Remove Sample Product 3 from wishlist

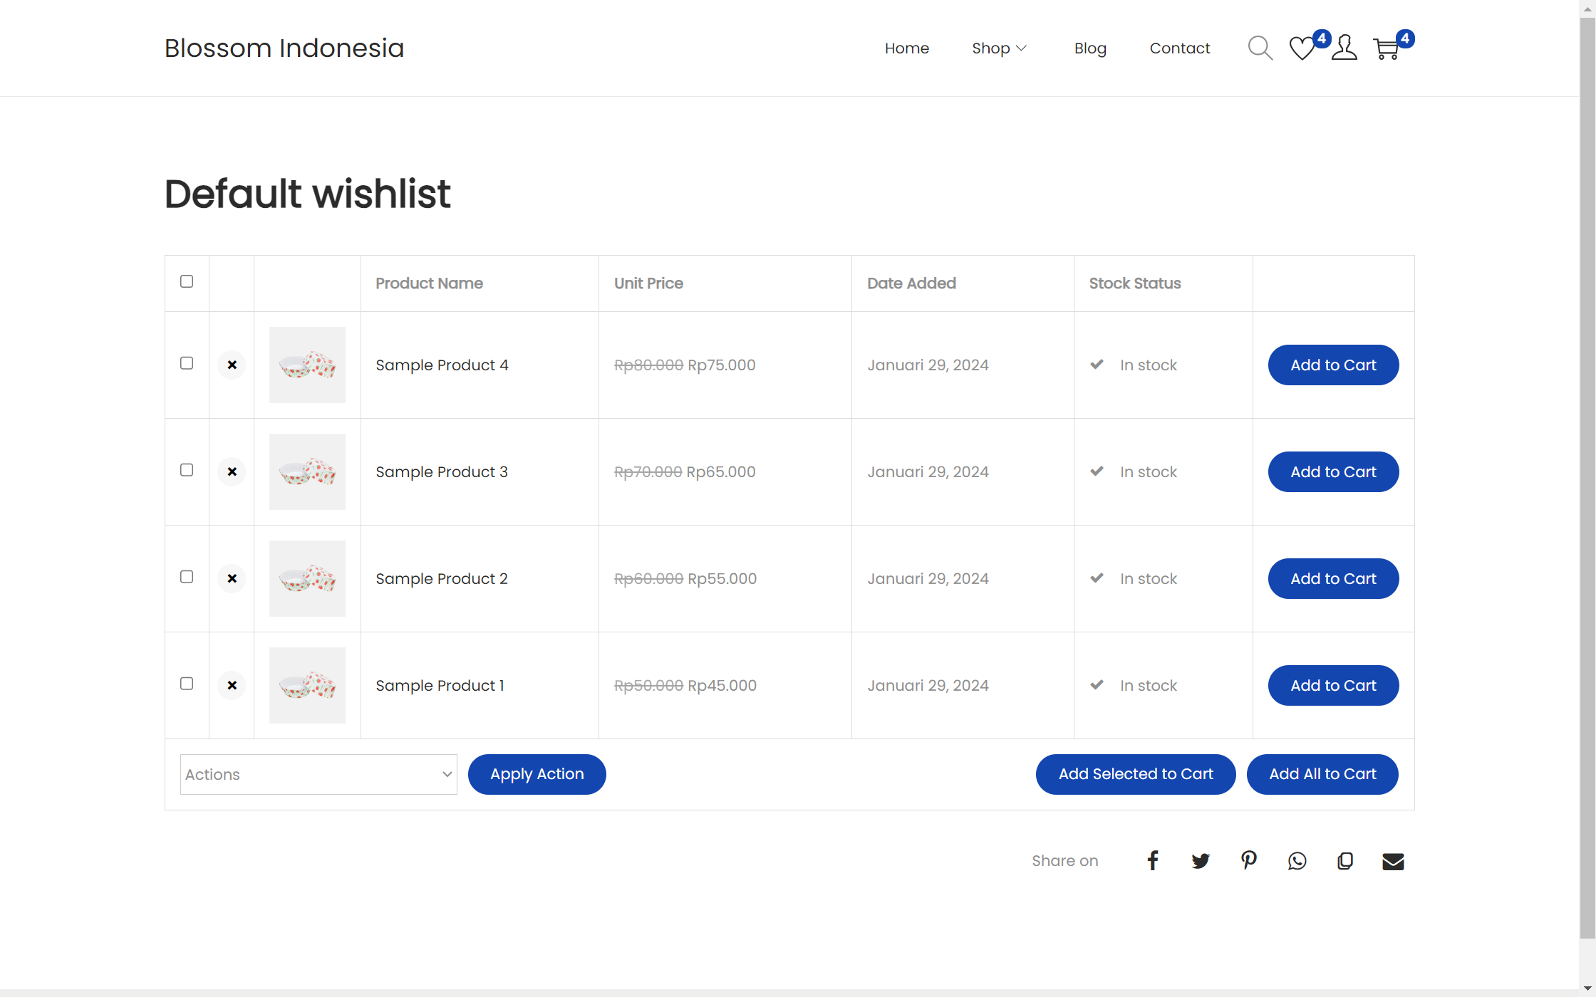click(232, 471)
